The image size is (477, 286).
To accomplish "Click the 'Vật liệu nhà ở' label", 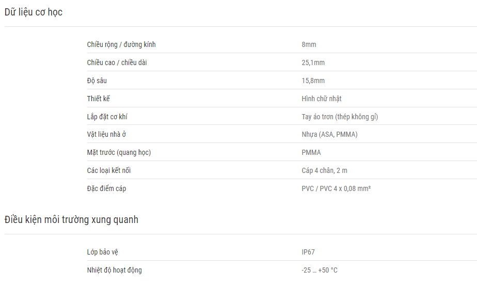I will (106, 134).
